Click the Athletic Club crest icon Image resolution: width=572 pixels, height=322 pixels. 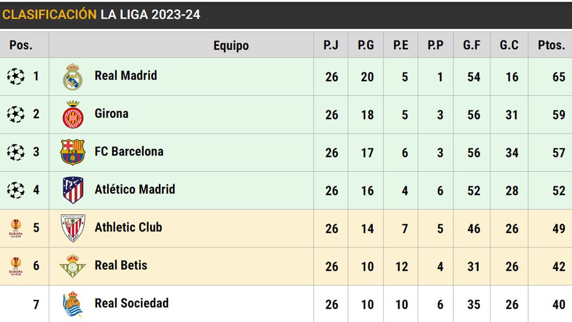73,228
